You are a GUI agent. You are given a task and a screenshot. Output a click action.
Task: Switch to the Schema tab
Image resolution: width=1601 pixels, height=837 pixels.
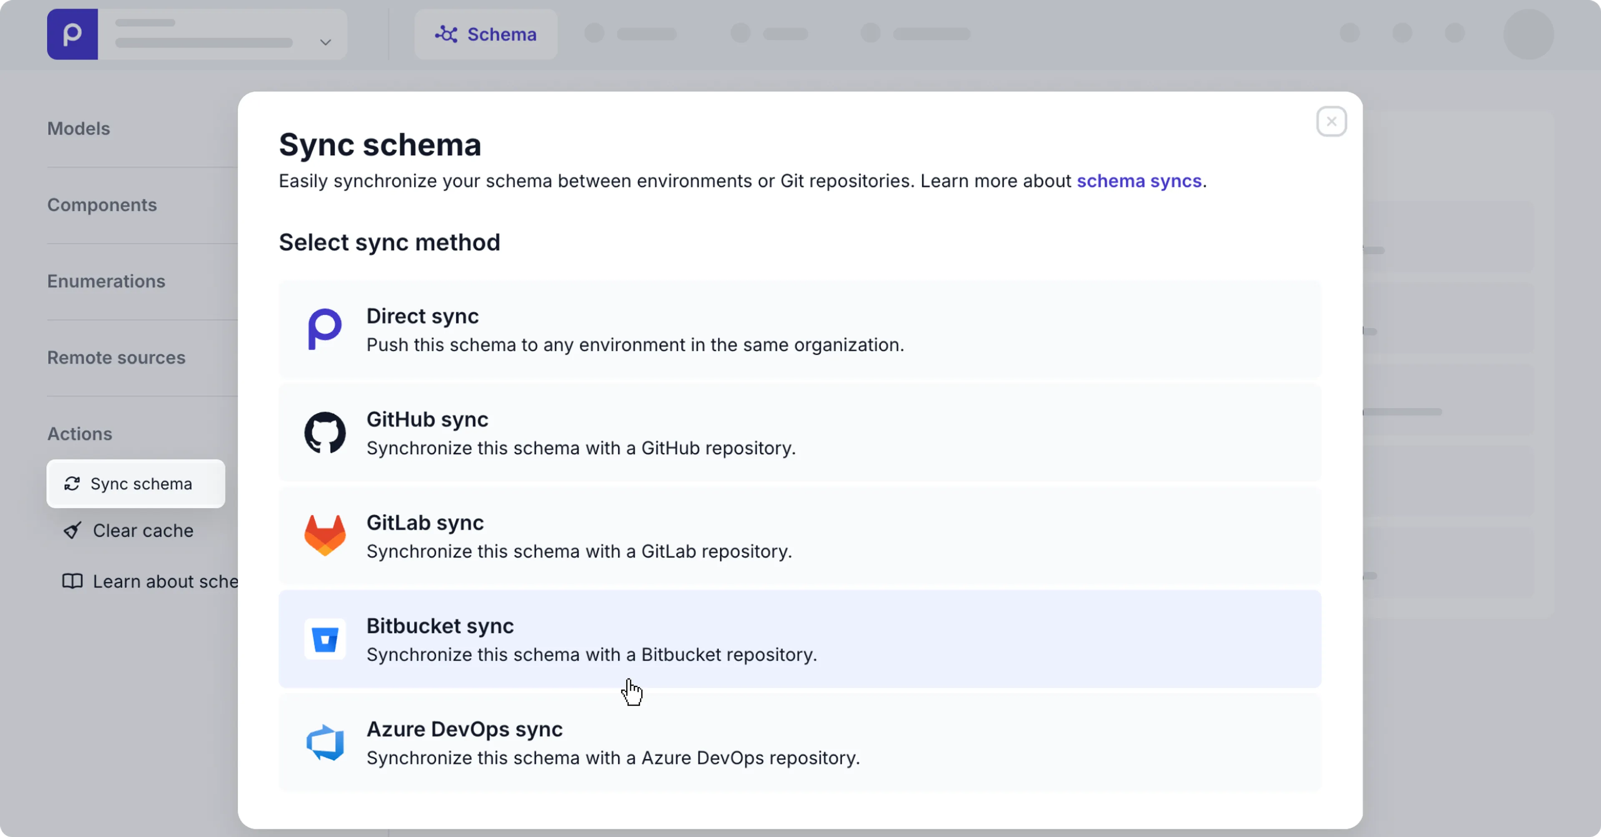click(485, 34)
